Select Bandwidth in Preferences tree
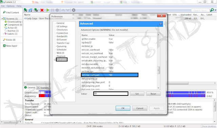 [62, 36]
